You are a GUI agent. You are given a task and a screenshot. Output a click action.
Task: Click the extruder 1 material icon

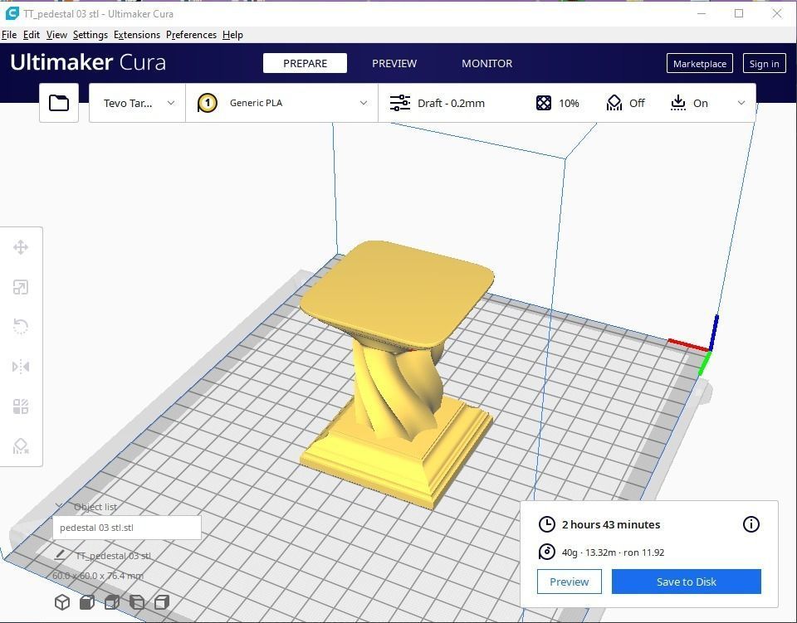click(207, 103)
